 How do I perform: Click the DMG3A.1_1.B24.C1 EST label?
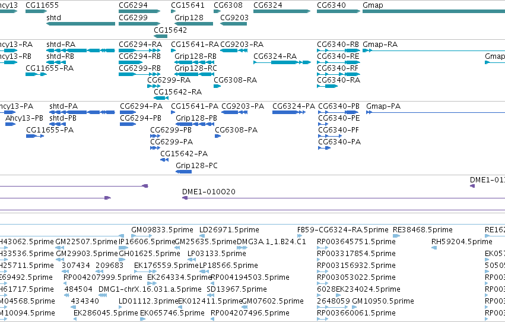click(x=271, y=241)
